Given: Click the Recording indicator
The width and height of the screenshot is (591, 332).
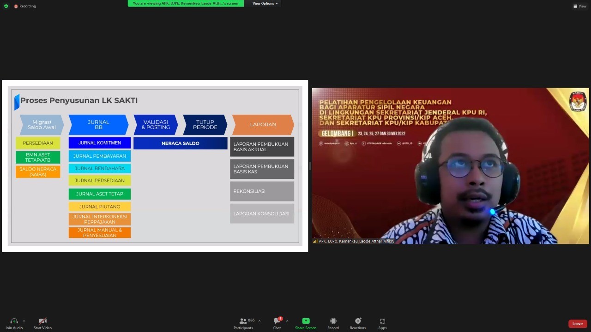Looking at the screenshot, I should pyautogui.click(x=25, y=6).
